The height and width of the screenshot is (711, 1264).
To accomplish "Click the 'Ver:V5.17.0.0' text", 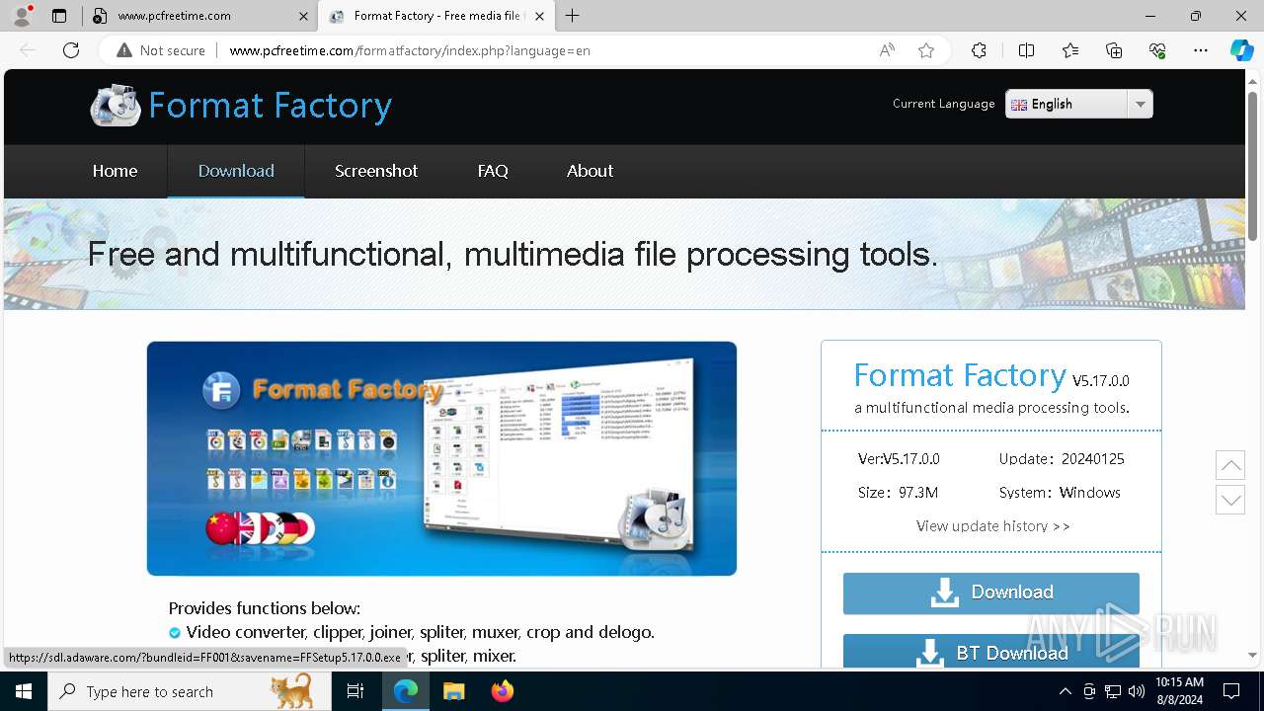I will click(899, 459).
